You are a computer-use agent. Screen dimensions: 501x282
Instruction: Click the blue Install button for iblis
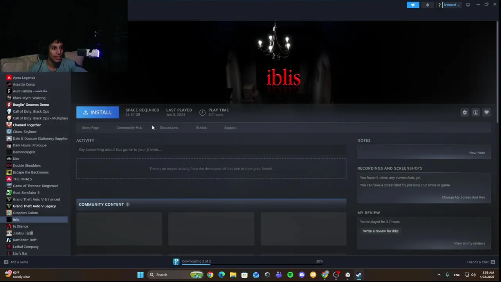(97, 112)
